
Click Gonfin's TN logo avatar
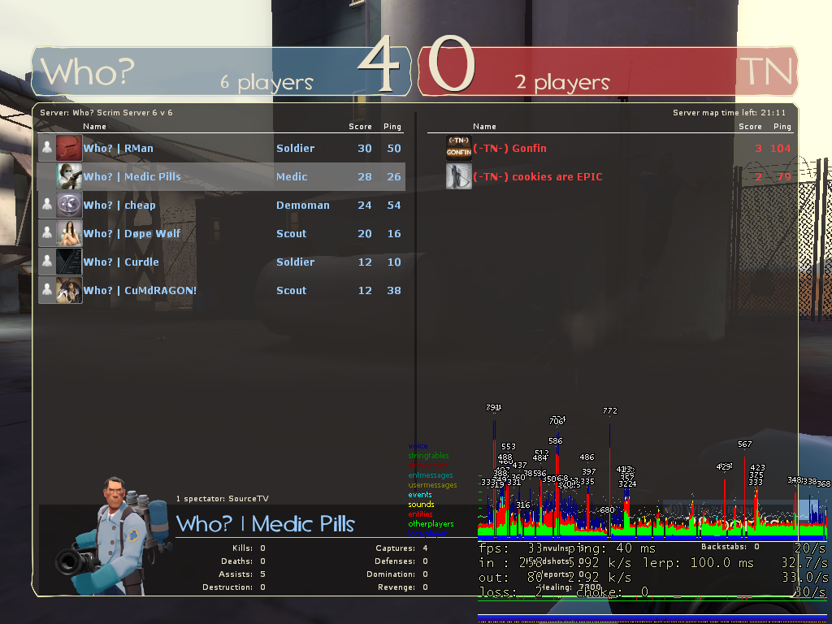tap(458, 148)
